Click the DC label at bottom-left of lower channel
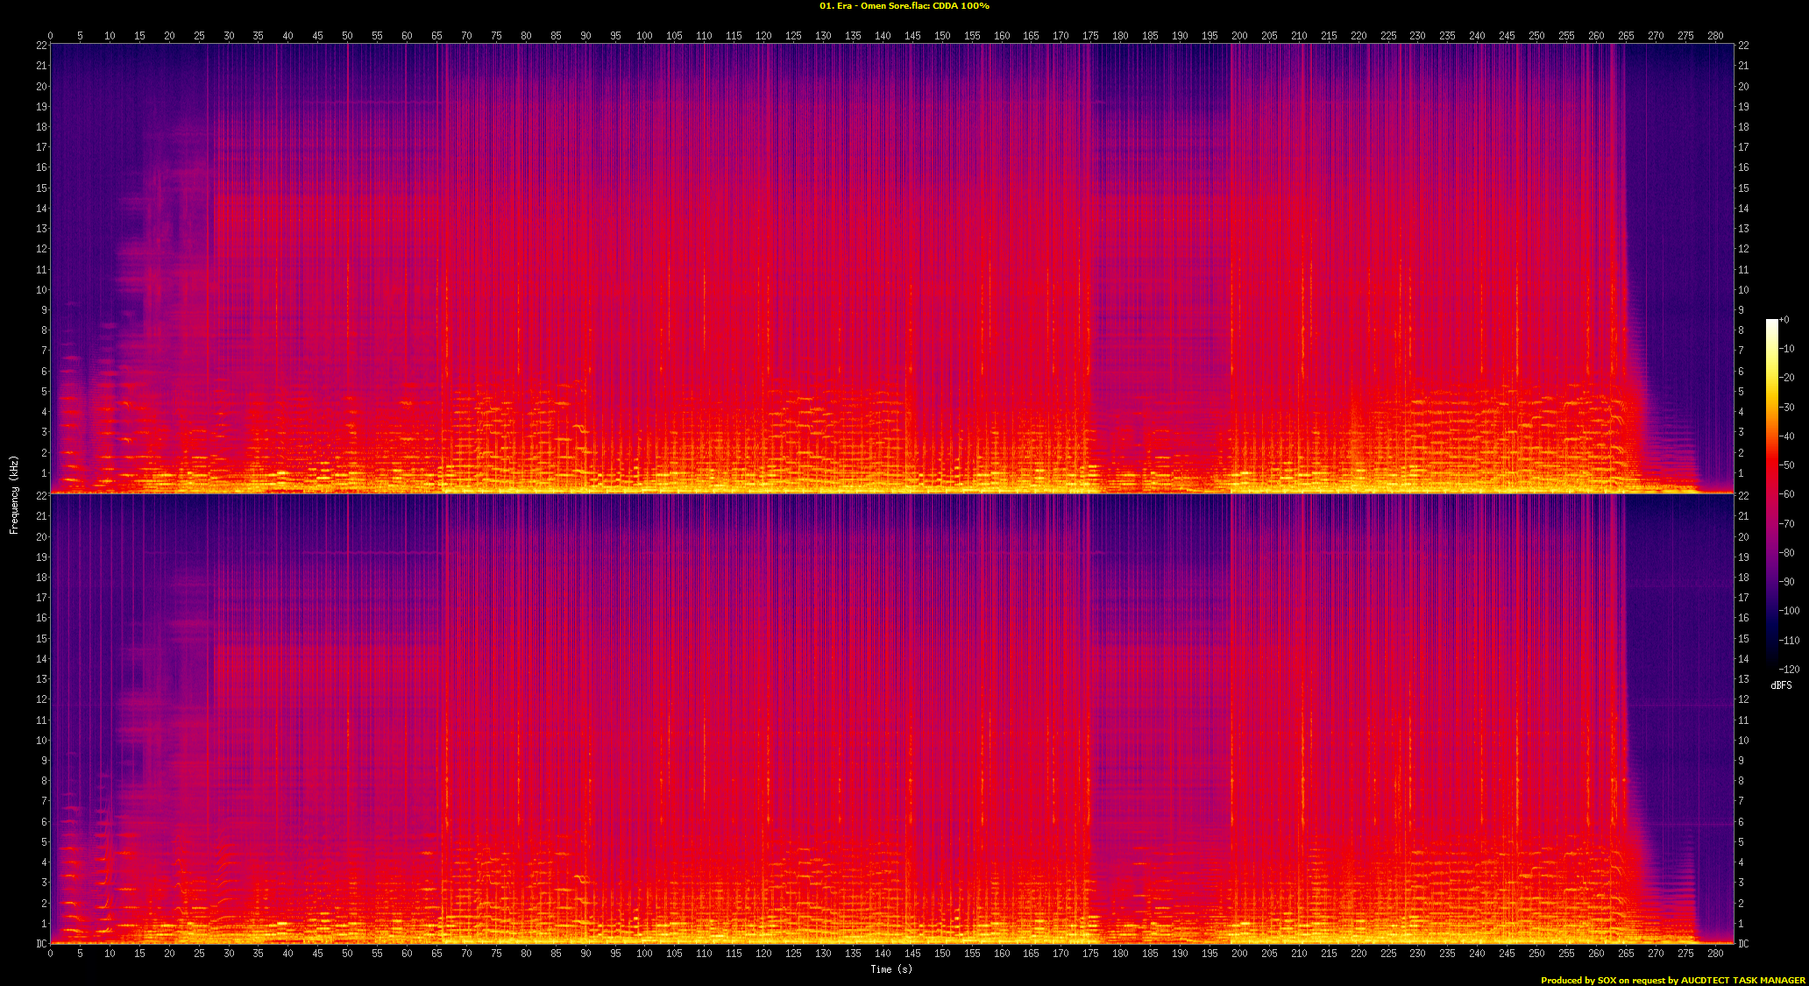Viewport: 1809px width, 986px height. click(x=40, y=944)
